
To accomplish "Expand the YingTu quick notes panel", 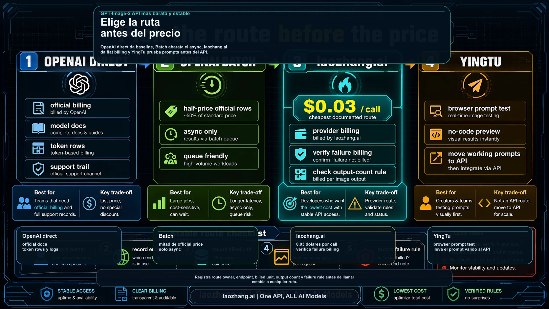I will click(x=480, y=245).
